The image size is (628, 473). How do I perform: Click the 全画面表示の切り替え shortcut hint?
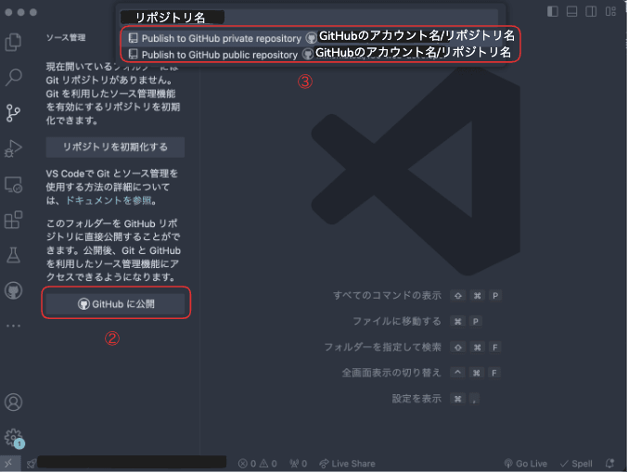point(391,373)
